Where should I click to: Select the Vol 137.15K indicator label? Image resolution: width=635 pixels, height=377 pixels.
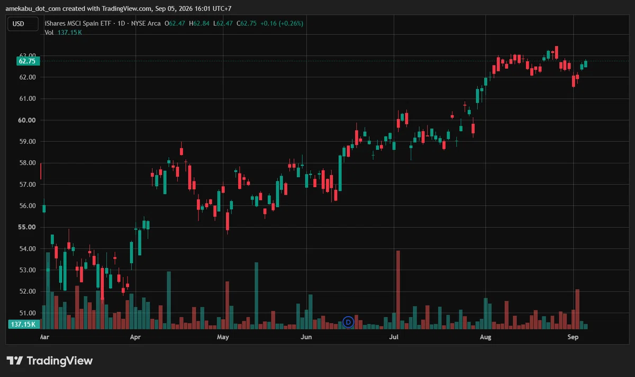(x=63, y=32)
